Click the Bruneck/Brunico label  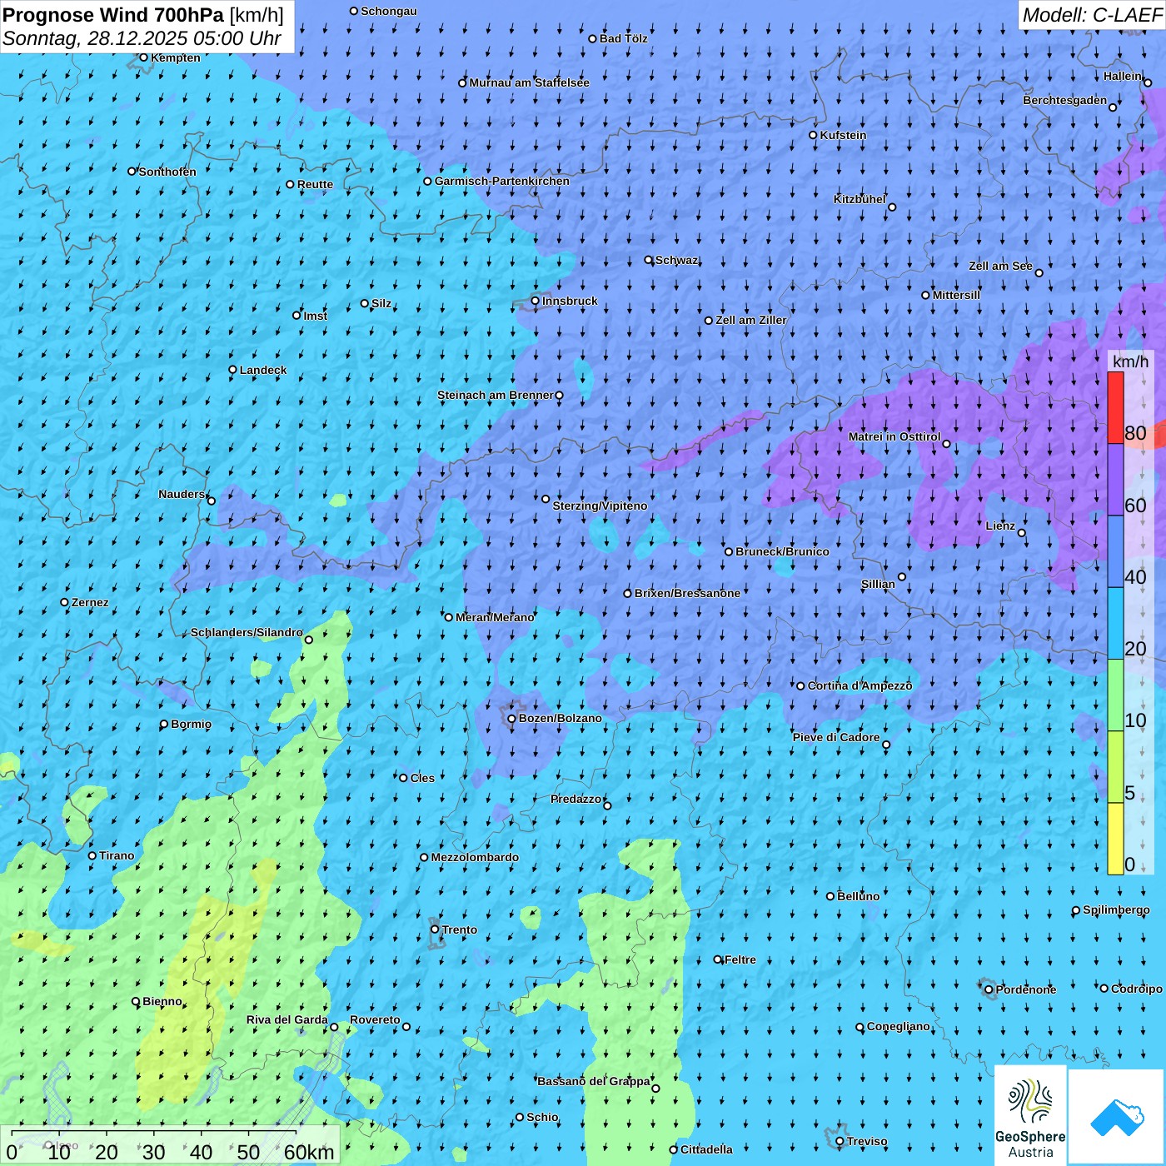[782, 551]
